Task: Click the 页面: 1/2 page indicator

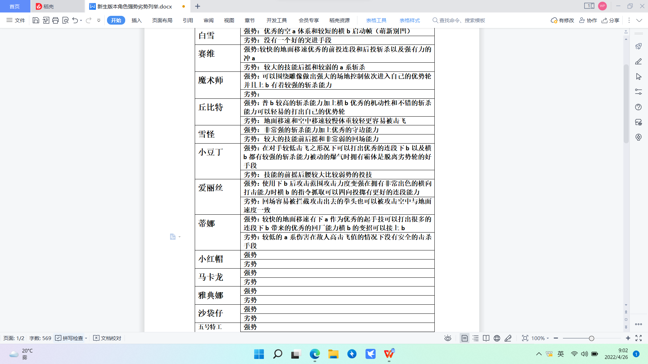Action: [x=14, y=338]
